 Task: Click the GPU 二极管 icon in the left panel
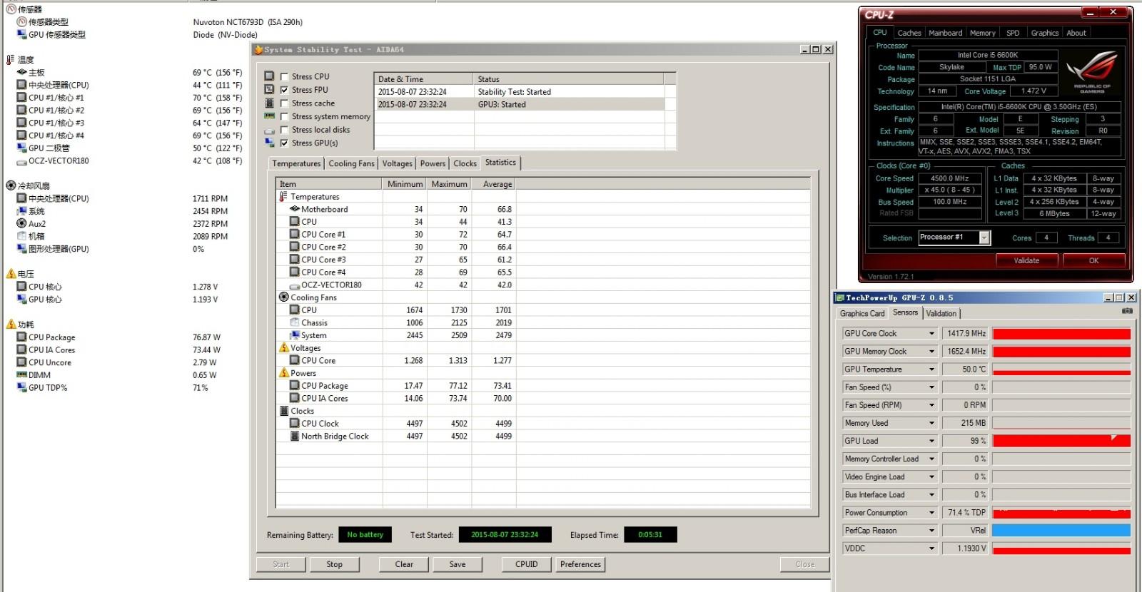[x=21, y=148]
